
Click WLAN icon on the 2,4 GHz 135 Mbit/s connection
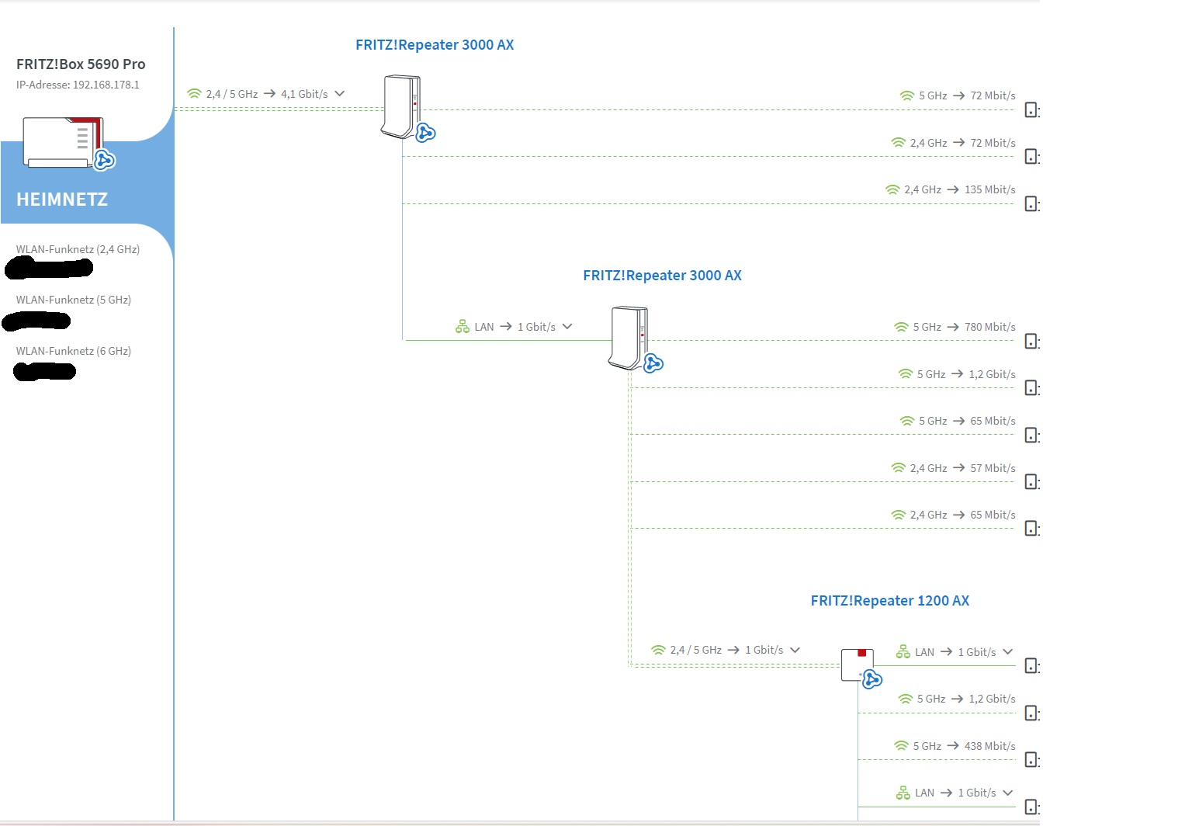892,189
